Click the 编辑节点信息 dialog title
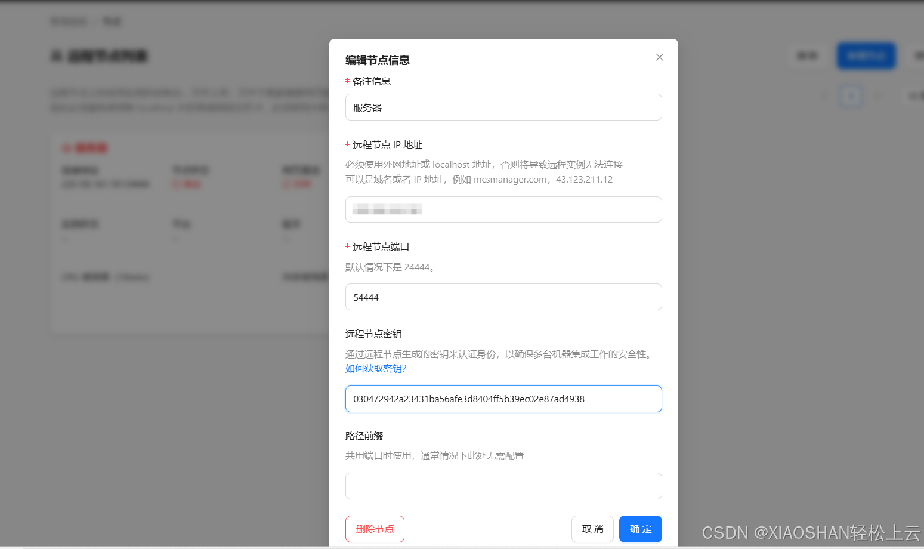The width and height of the screenshot is (924, 549). pyautogui.click(x=378, y=60)
